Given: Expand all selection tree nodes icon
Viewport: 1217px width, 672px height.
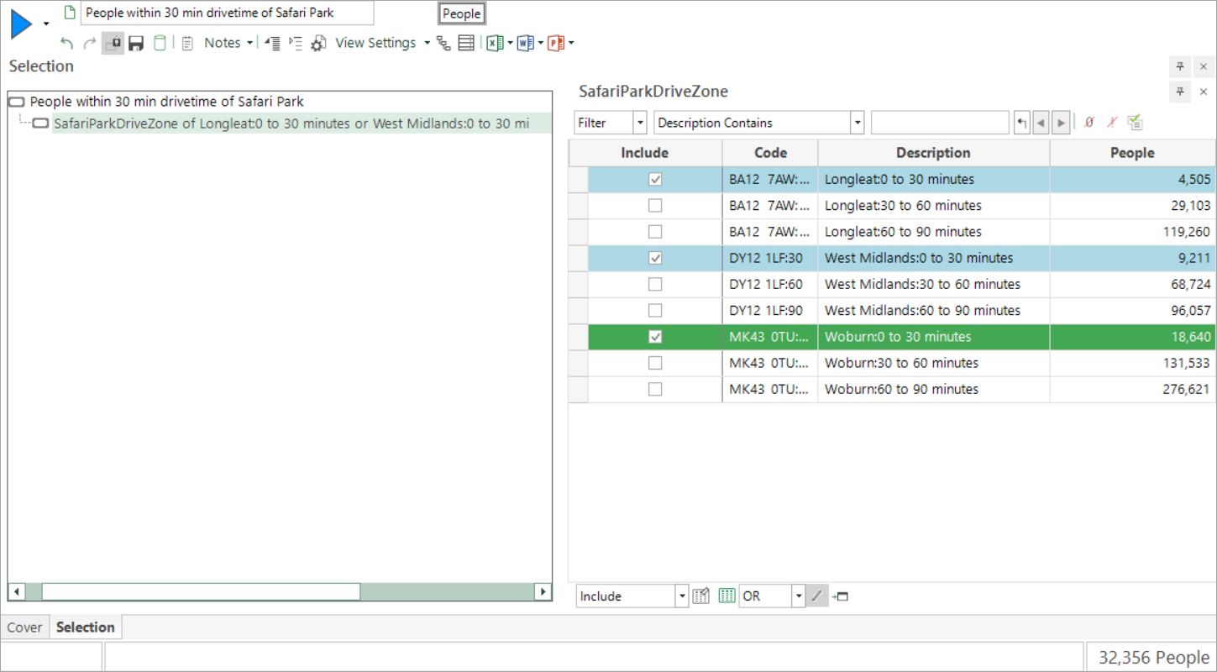Looking at the screenshot, I should pos(295,43).
